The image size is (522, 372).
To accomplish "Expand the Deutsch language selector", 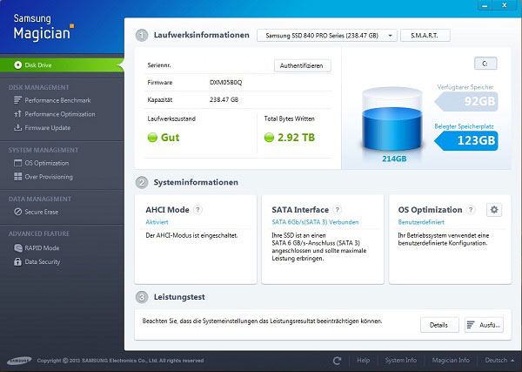I will click(x=499, y=361).
